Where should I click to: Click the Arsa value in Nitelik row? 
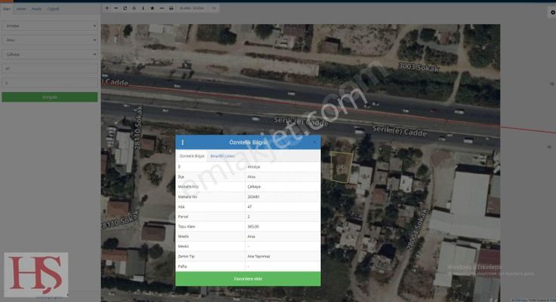251,236
